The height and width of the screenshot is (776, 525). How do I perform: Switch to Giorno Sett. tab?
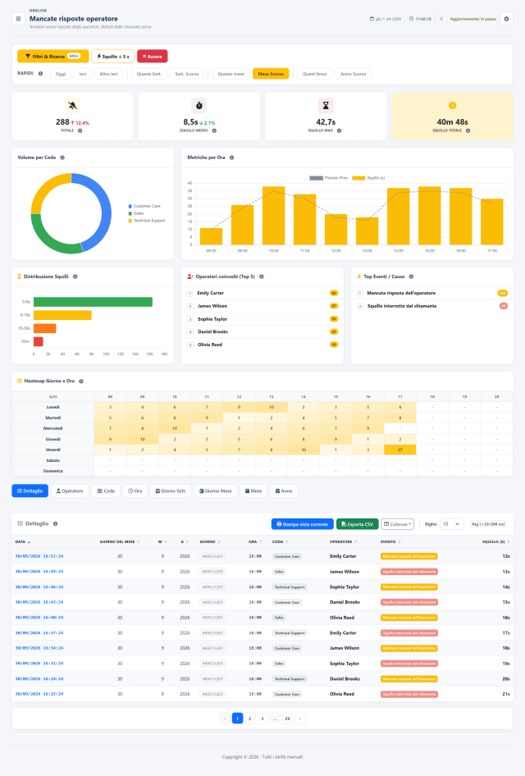(x=171, y=491)
